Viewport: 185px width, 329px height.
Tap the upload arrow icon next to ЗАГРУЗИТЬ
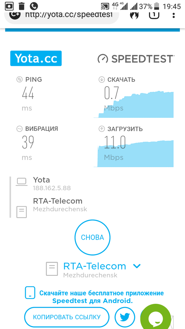pyautogui.click(x=102, y=129)
